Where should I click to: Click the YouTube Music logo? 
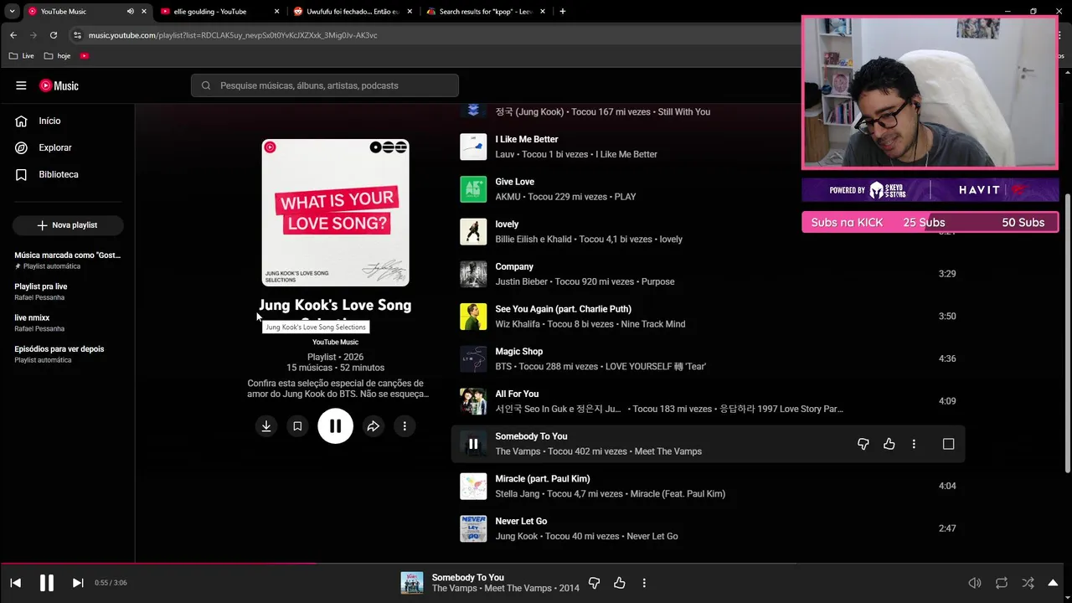(x=59, y=85)
